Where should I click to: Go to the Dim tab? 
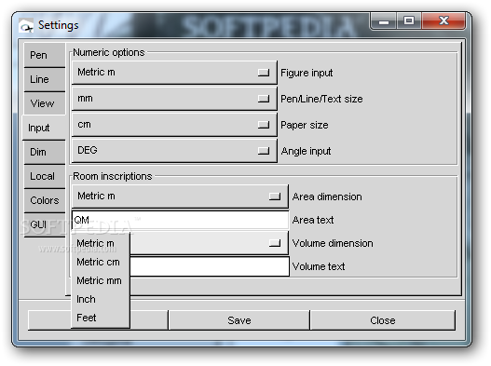coord(45,152)
